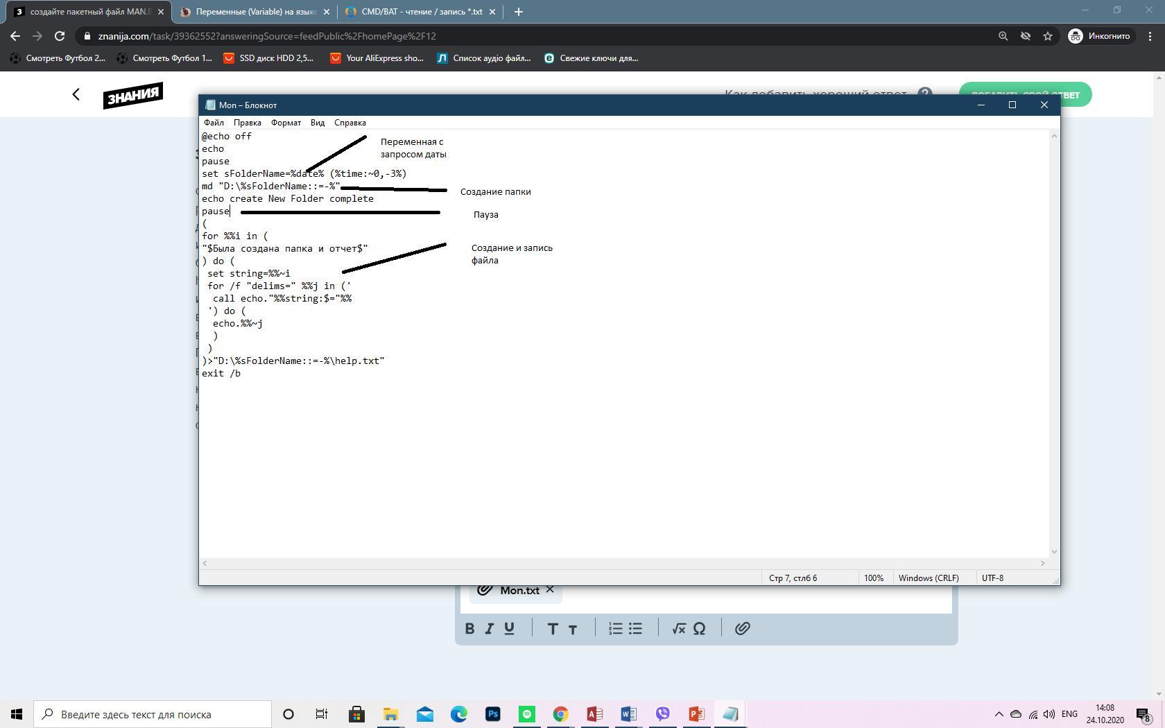Open the Инкогнито profile button
Image resolution: width=1165 pixels, height=728 pixels.
point(1100,36)
